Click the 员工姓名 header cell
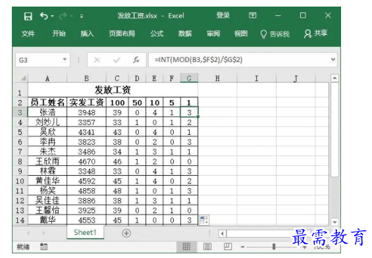 47,103
